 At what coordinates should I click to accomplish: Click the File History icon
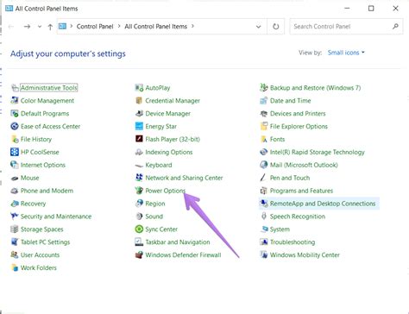tap(15, 139)
